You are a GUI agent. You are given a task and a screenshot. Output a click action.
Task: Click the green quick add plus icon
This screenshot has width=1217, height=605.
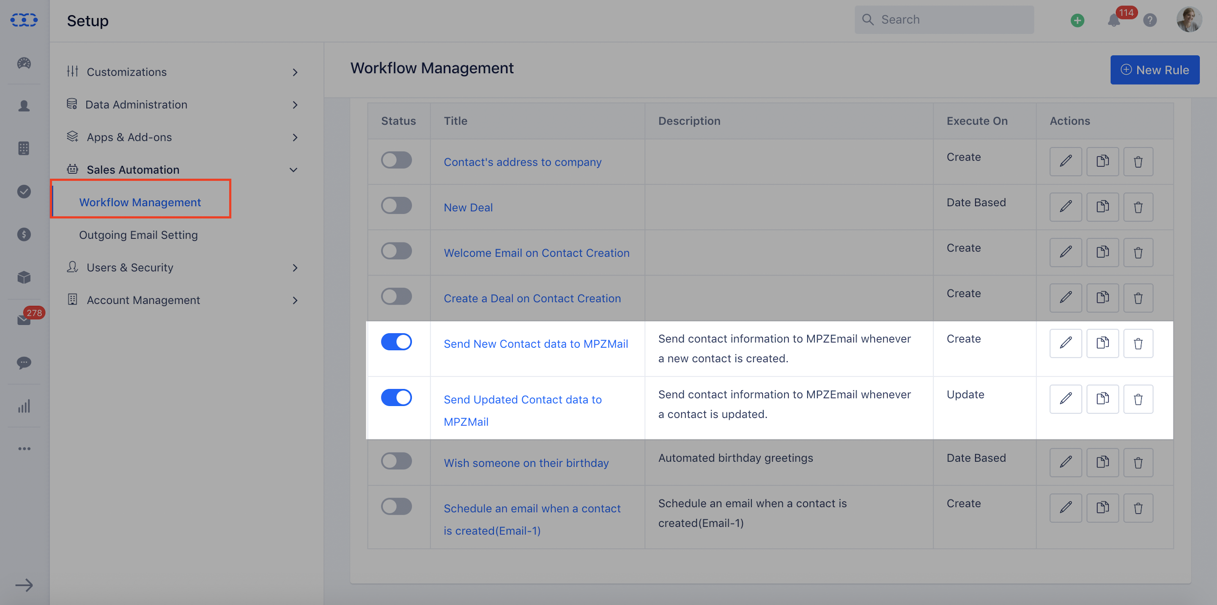pos(1077,20)
